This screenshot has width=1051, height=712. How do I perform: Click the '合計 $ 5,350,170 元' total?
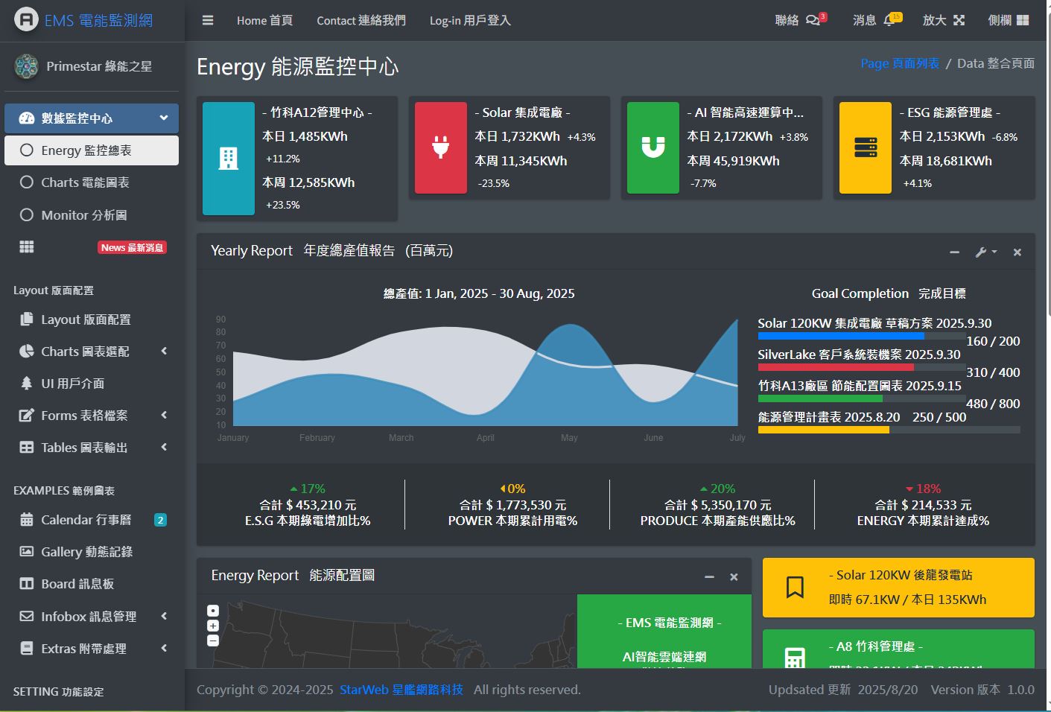click(x=718, y=505)
